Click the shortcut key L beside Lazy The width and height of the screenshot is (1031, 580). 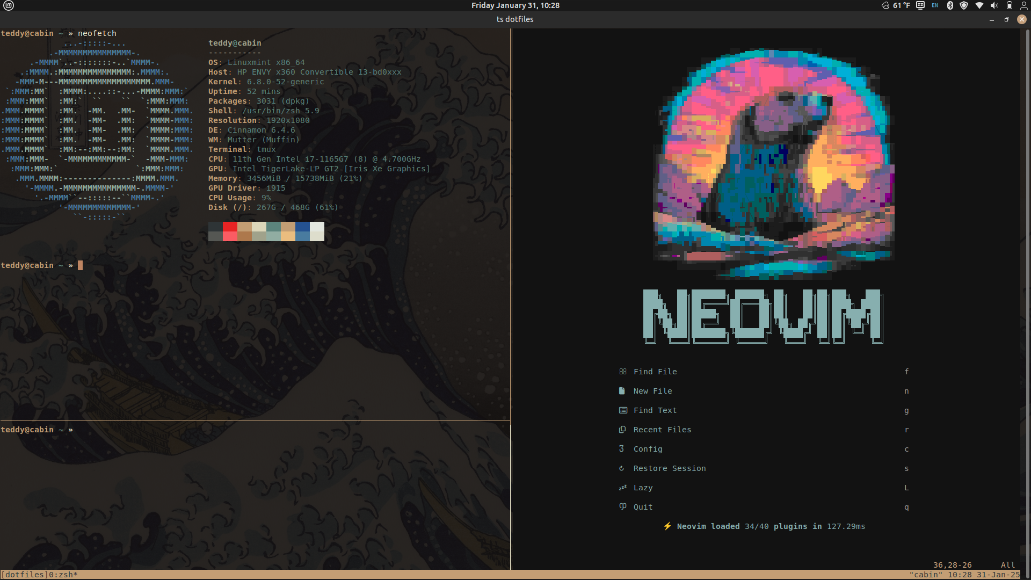pos(906,488)
